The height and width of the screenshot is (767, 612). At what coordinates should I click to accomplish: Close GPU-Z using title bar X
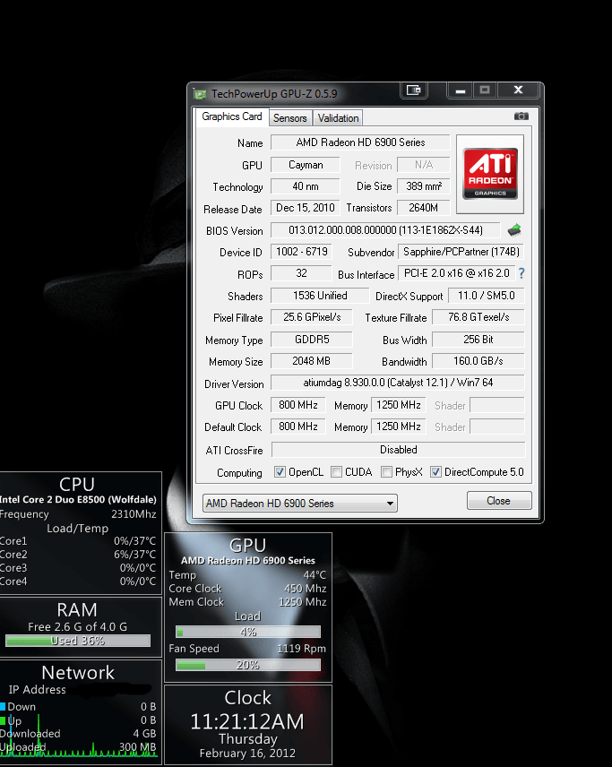[518, 90]
